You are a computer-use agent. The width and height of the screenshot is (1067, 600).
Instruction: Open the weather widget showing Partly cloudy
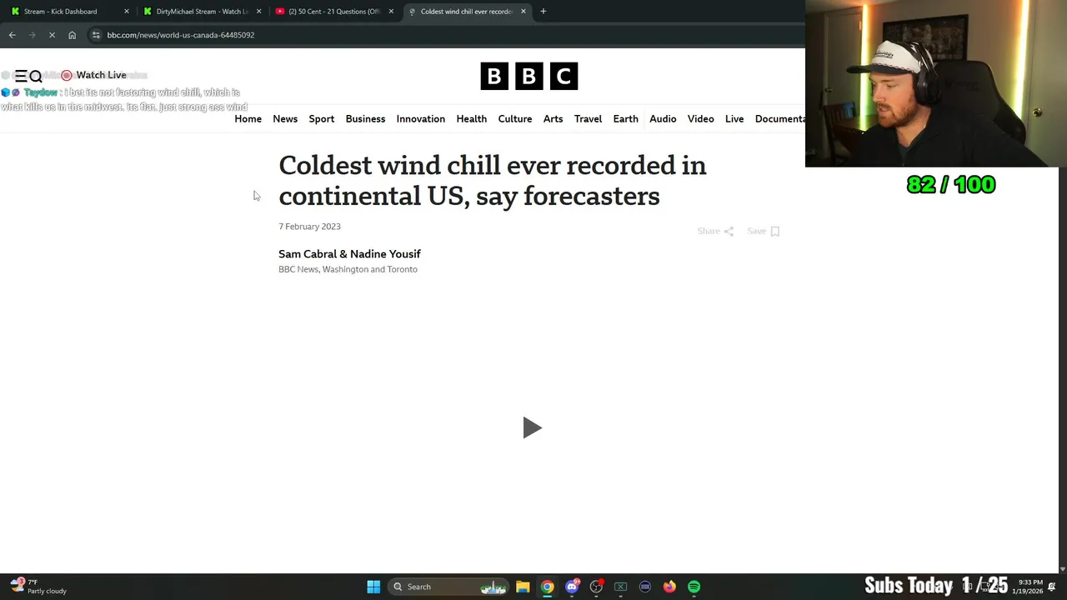pyautogui.click(x=38, y=587)
